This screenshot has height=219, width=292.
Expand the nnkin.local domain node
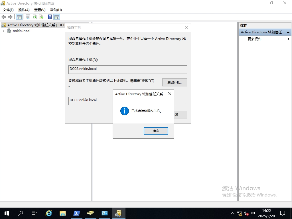pos(3,31)
